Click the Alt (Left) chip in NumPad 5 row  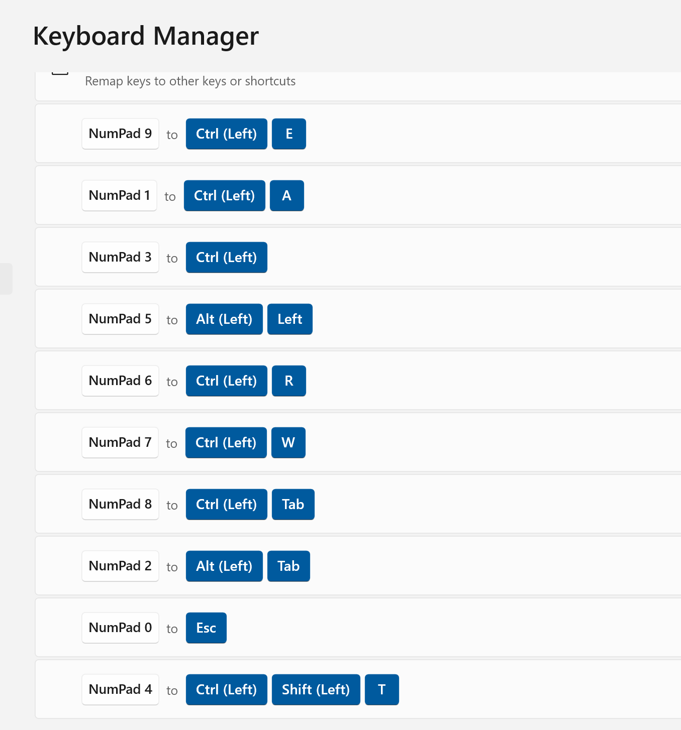coord(224,319)
